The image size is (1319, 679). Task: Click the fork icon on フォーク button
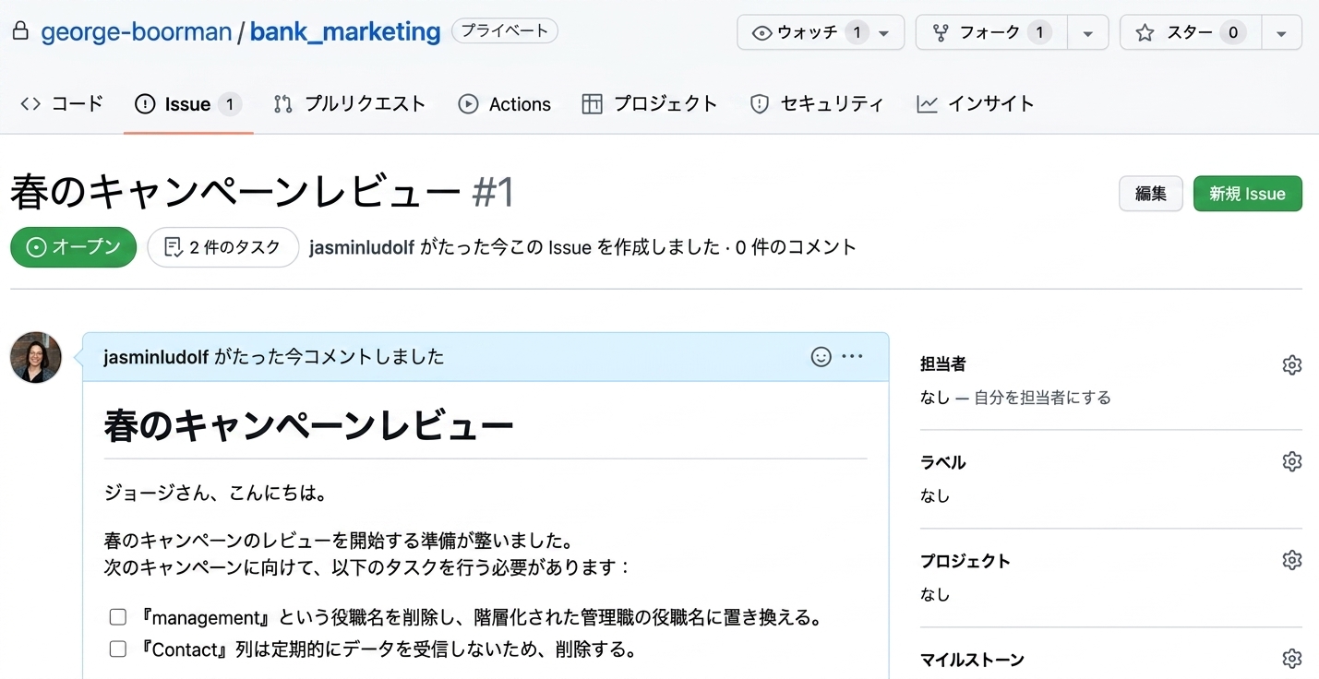point(941,33)
